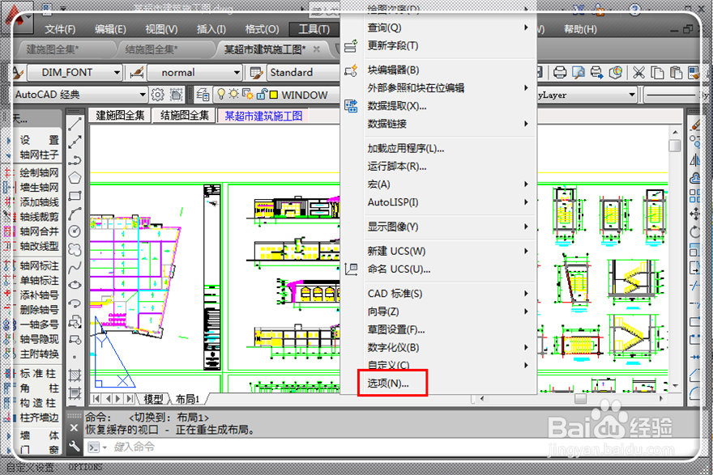Select the Ellipse drawing tool
Screen dimensions: 713x475
click(75, 285)
